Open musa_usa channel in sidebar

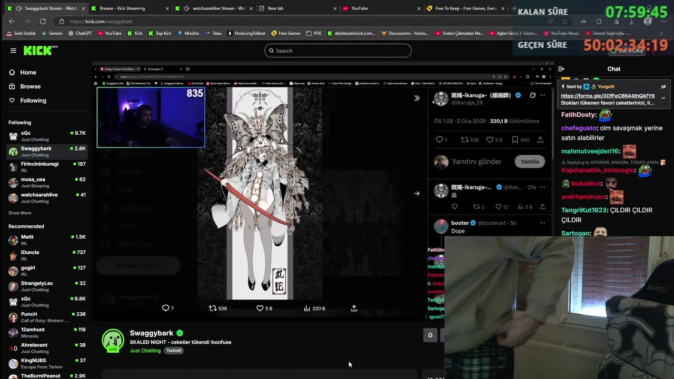click(46, 182)
